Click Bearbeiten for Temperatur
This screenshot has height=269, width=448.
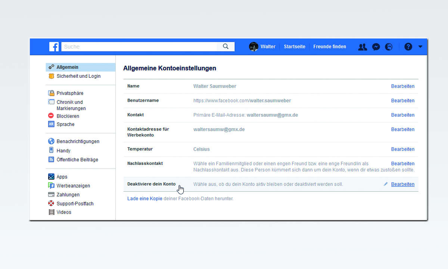point(403,149)
